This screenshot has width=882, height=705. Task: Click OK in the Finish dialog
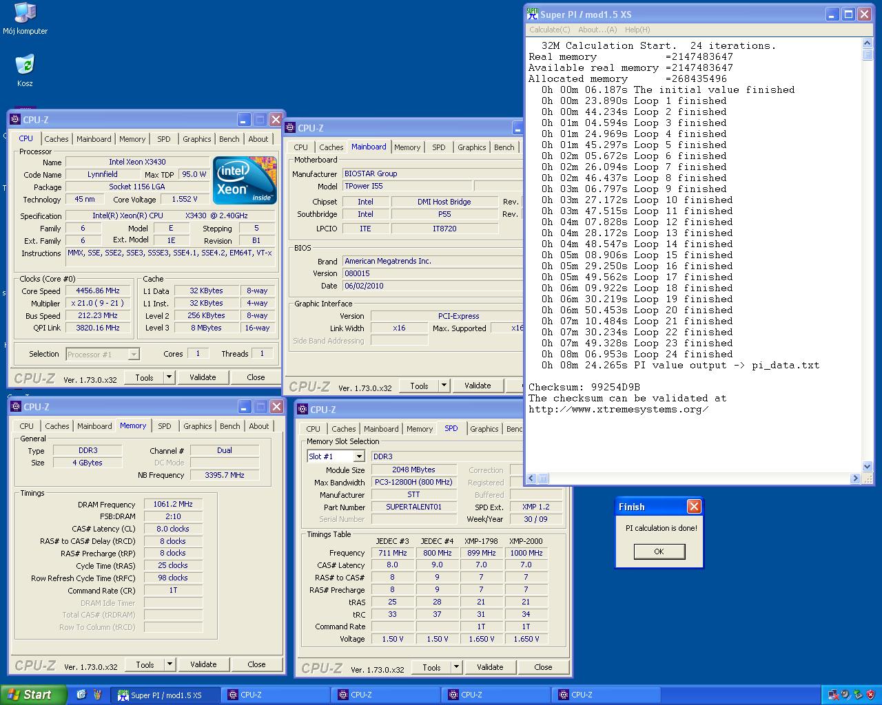[x=659, y=551]
